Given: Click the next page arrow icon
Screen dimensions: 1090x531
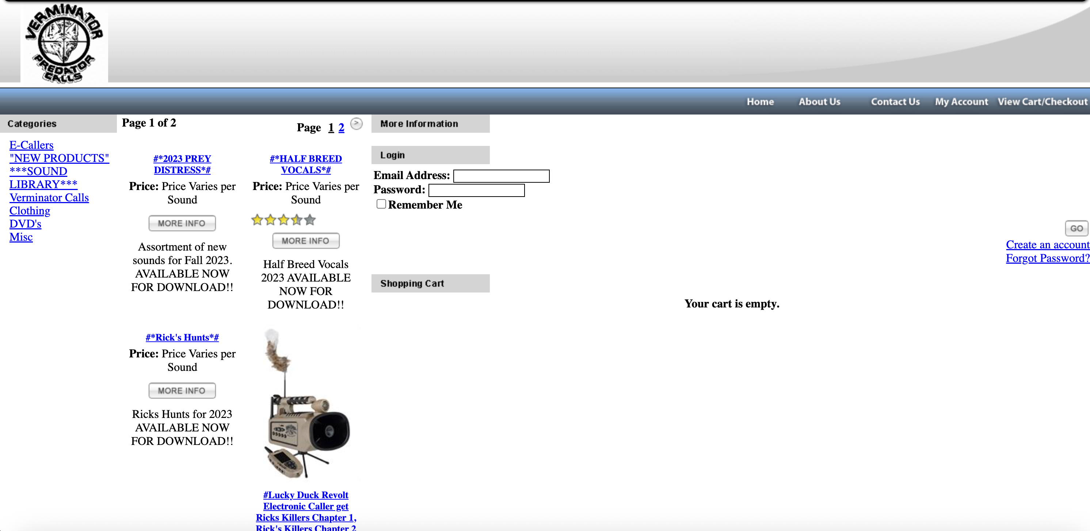Looking at the screenshot, I should point(357,124).
